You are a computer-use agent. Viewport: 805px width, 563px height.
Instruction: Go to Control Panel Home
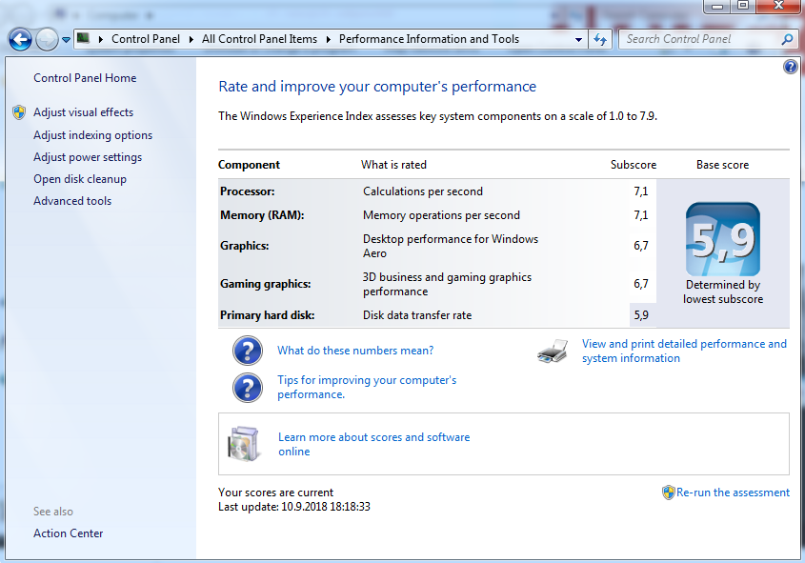(x=85, y=78)
